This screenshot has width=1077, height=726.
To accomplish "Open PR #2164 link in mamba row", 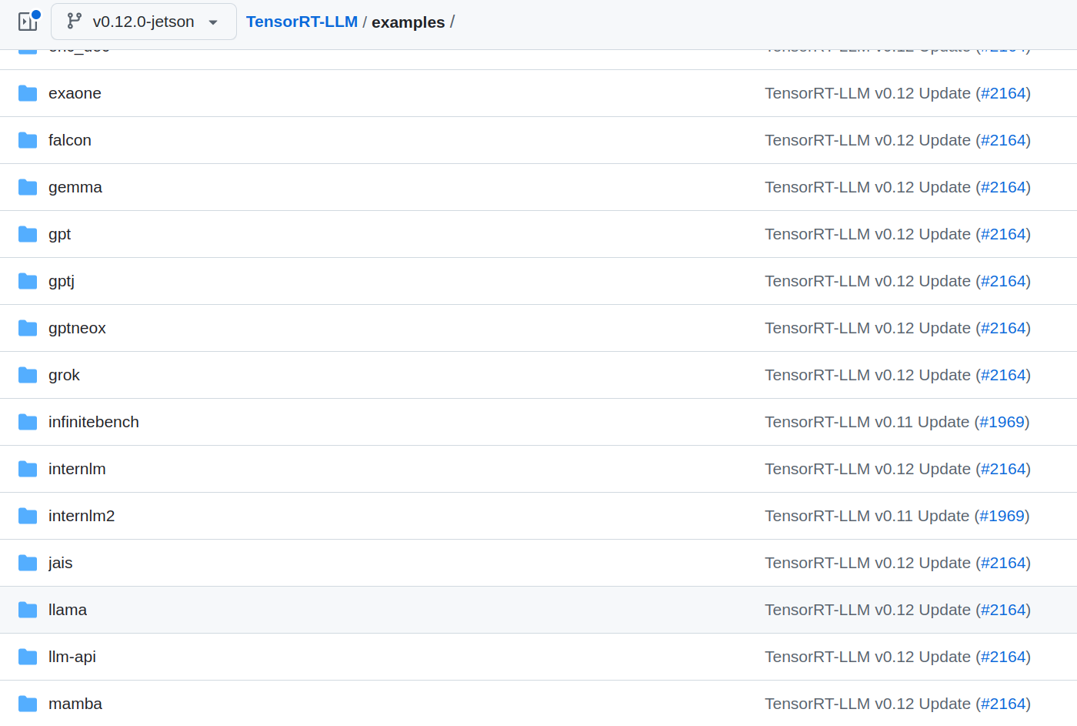I will (1003, 704).
